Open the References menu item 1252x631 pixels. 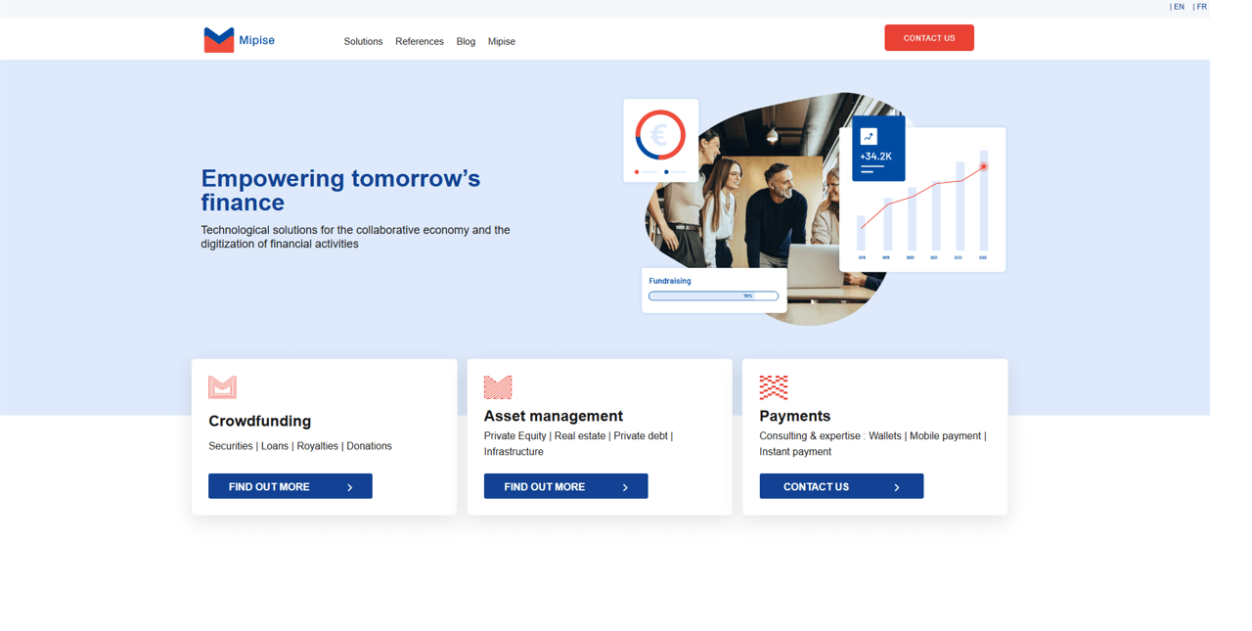[x=419, y=42]
